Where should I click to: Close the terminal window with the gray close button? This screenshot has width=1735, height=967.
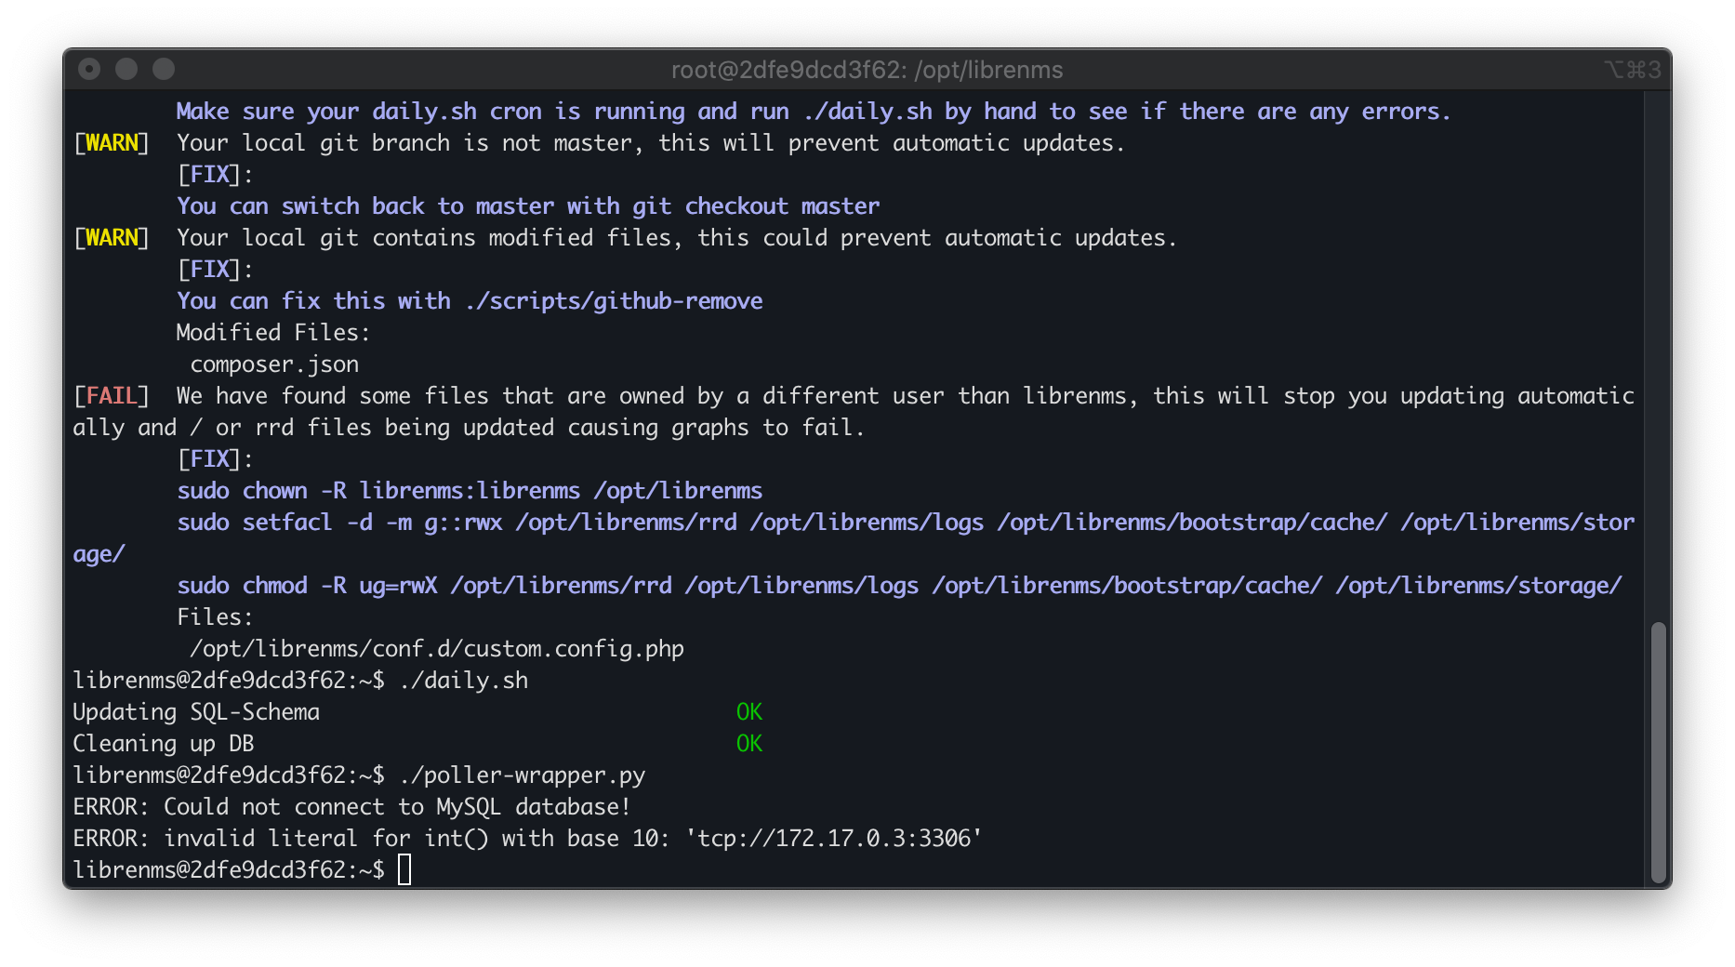pos(89,69)
